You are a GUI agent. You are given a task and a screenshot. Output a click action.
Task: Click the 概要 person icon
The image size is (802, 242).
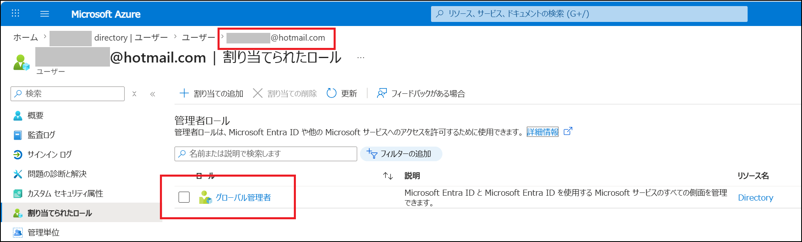coord(18,116)
